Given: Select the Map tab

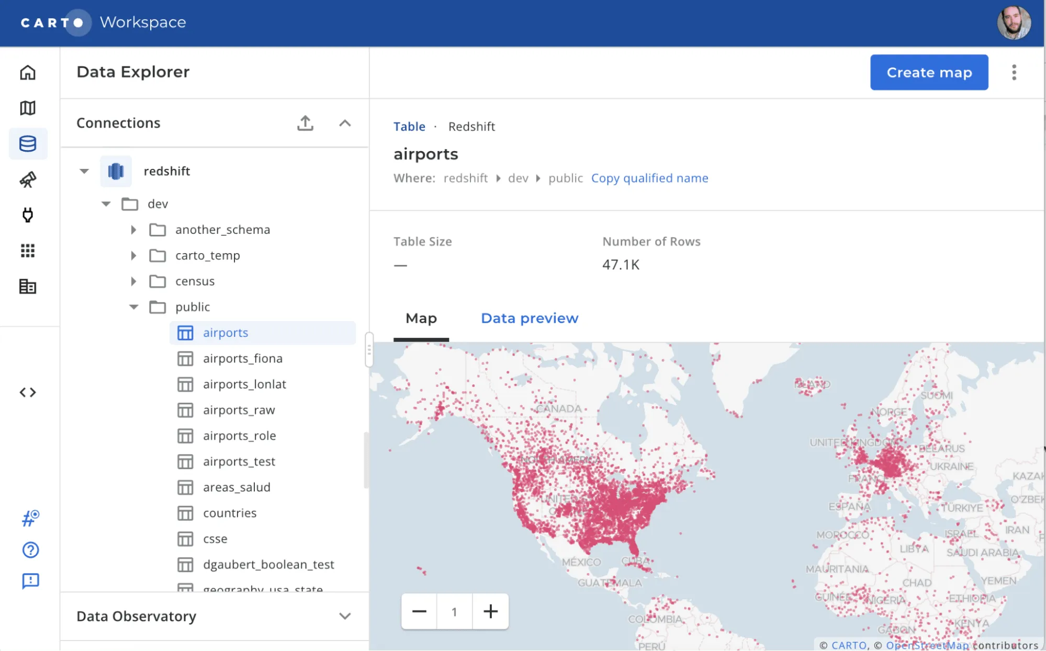Looking at the screenshot, I should point(421,318).
